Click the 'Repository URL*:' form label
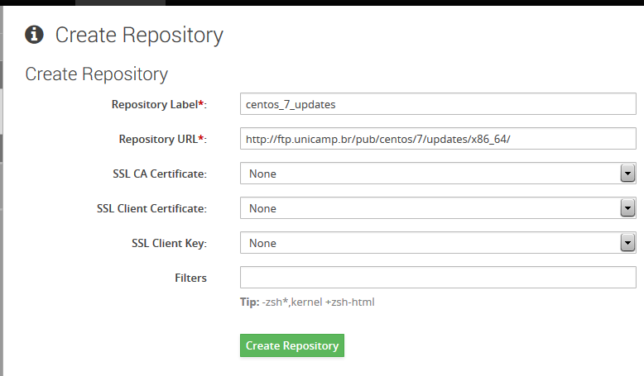Image resolution: width=644 pixels, height=376 pixels. click(x=162, y=140)
